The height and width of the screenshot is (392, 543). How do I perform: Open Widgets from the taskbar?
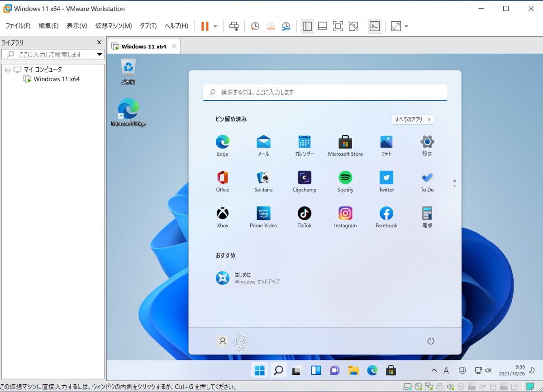point(316,371)
